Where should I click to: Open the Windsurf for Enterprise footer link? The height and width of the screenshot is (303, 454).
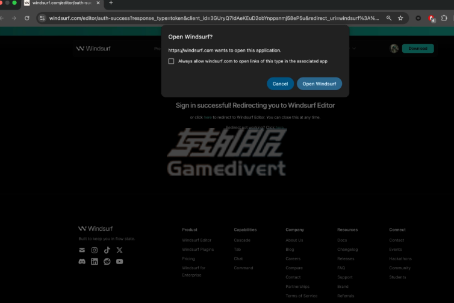point(193,272)
